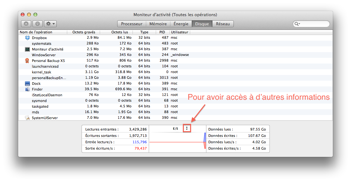
Task: Select the Réseau tab
Action: tap(223, 24)
